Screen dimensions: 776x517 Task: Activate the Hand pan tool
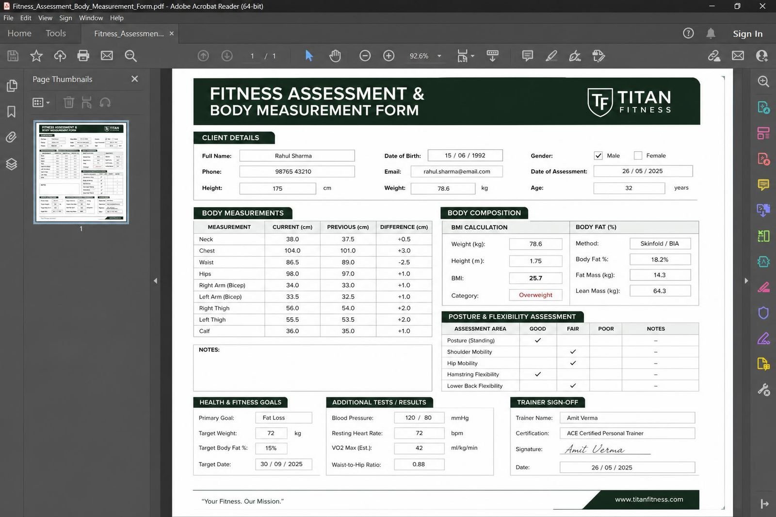pyautogui.click(x=335, y=56)
